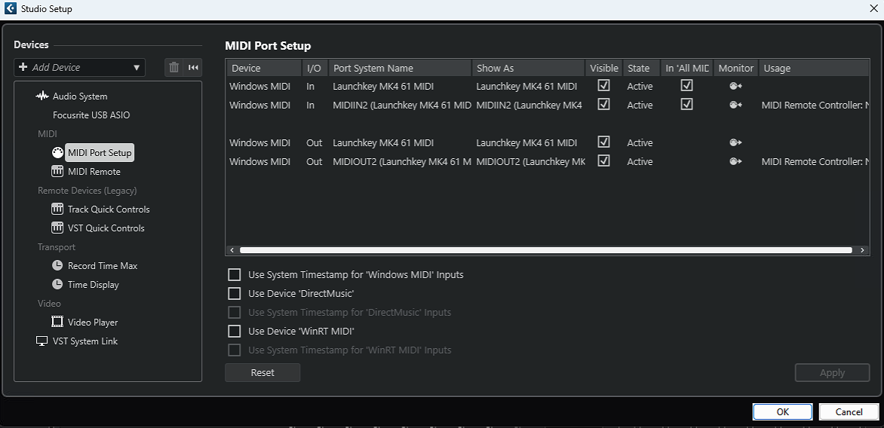
Task: Click Show As cell 'MIDIOUT2 (Launchkey MK'
Action: (x=530, y=161)
